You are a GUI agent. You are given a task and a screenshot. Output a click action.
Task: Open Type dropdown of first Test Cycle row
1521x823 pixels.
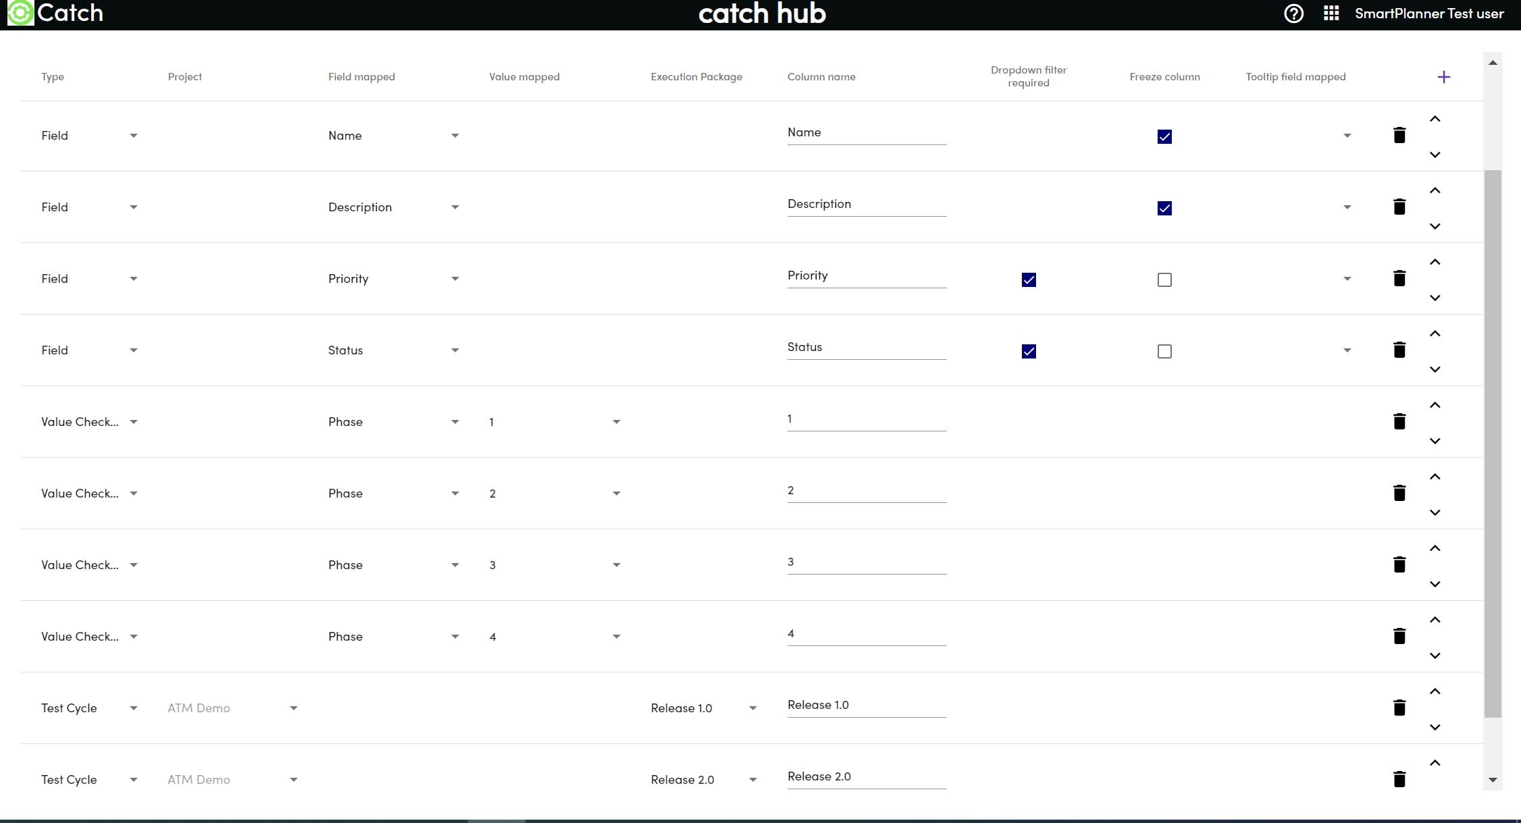coord(88,708)
